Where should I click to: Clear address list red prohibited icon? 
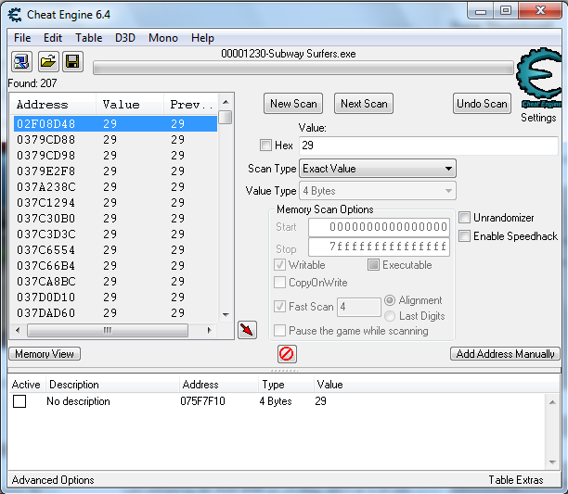pyautogui.click(x=287, y=354)
